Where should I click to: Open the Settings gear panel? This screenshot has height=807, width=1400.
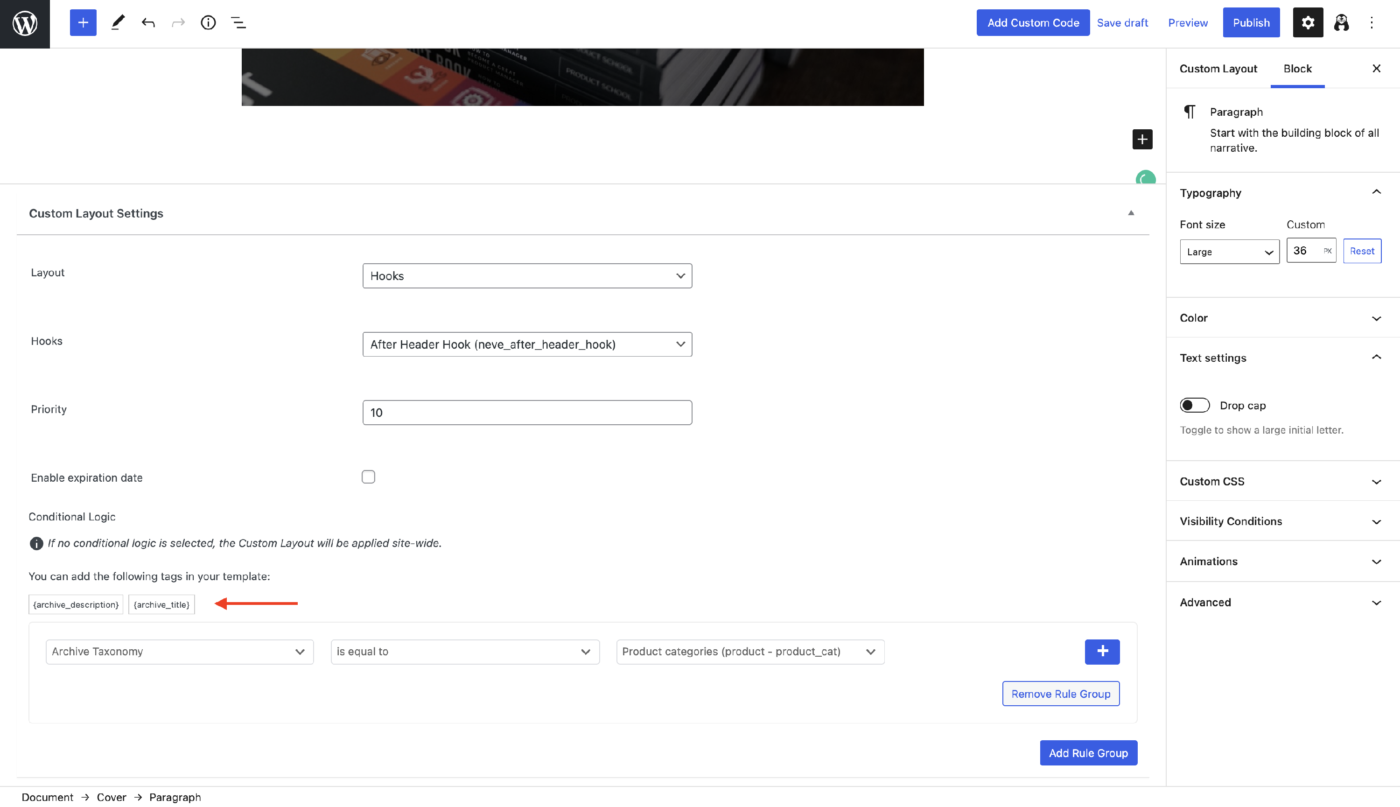point(1308,22)
